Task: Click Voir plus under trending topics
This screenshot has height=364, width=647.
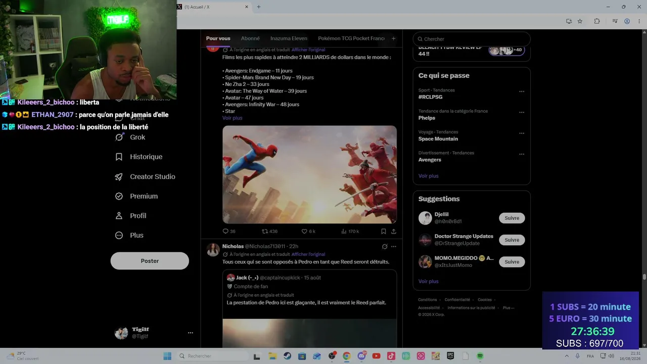Action: [x=429, y=176]
